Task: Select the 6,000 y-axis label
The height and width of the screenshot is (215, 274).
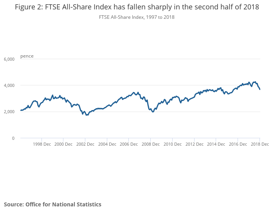Action: tap(9, 59)
